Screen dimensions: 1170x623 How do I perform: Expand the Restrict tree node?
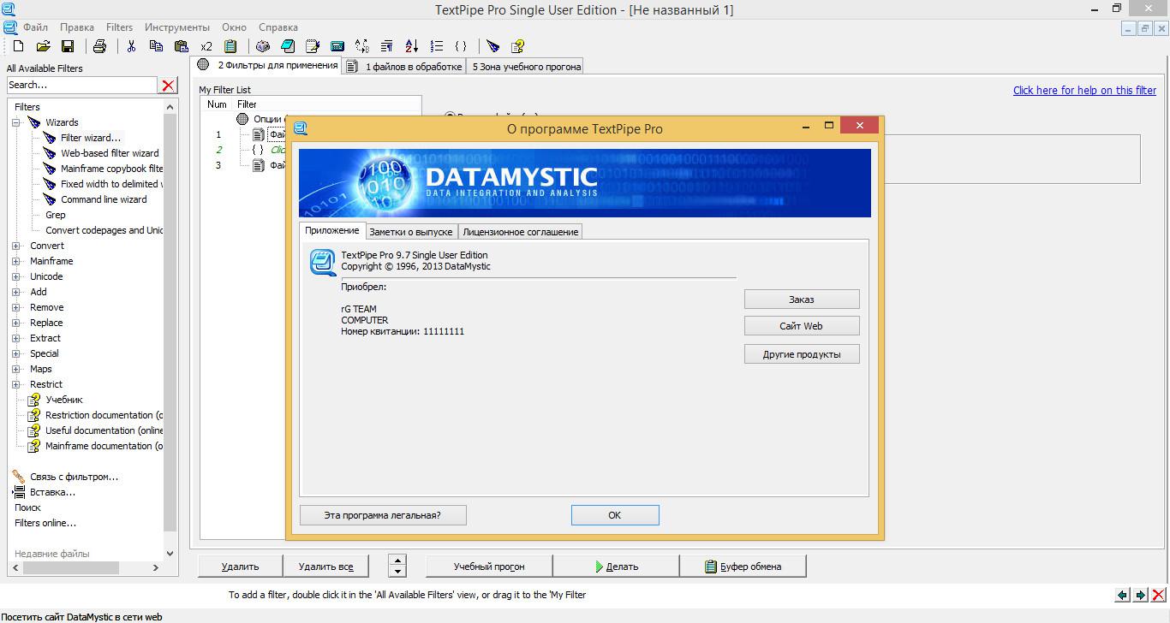(16, 384)
